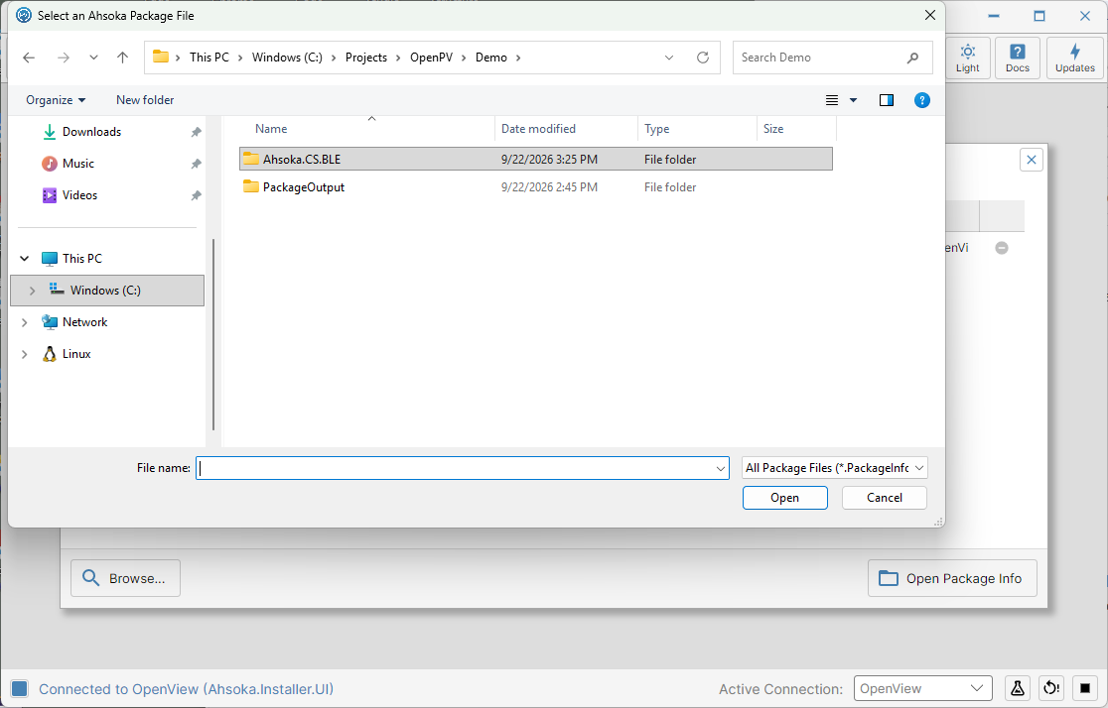Click Open Package Info button
Image resolution: width=1108 pixels, height=708 pixels.
coord(952,578)
